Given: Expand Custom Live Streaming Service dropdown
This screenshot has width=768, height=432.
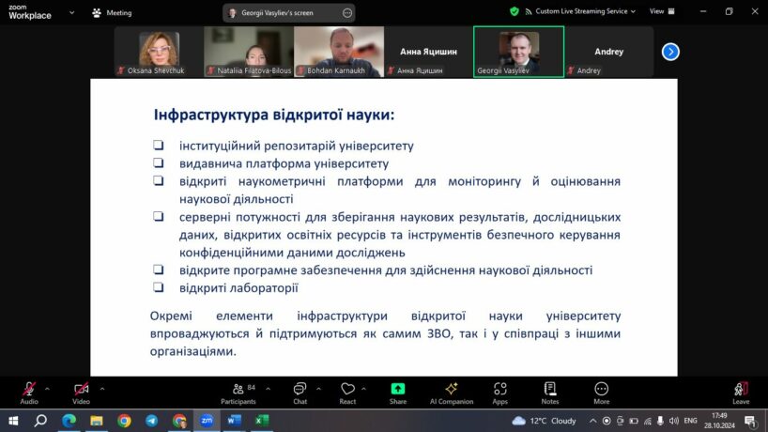Looking at the screenshot, I should [633, 11].
